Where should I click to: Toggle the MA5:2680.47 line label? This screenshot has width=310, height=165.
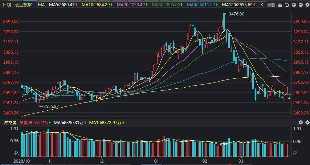(x=63, y=5)
